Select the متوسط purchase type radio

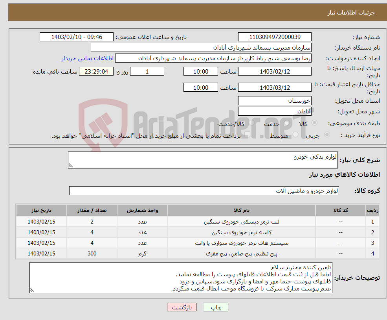pos(295,134)
